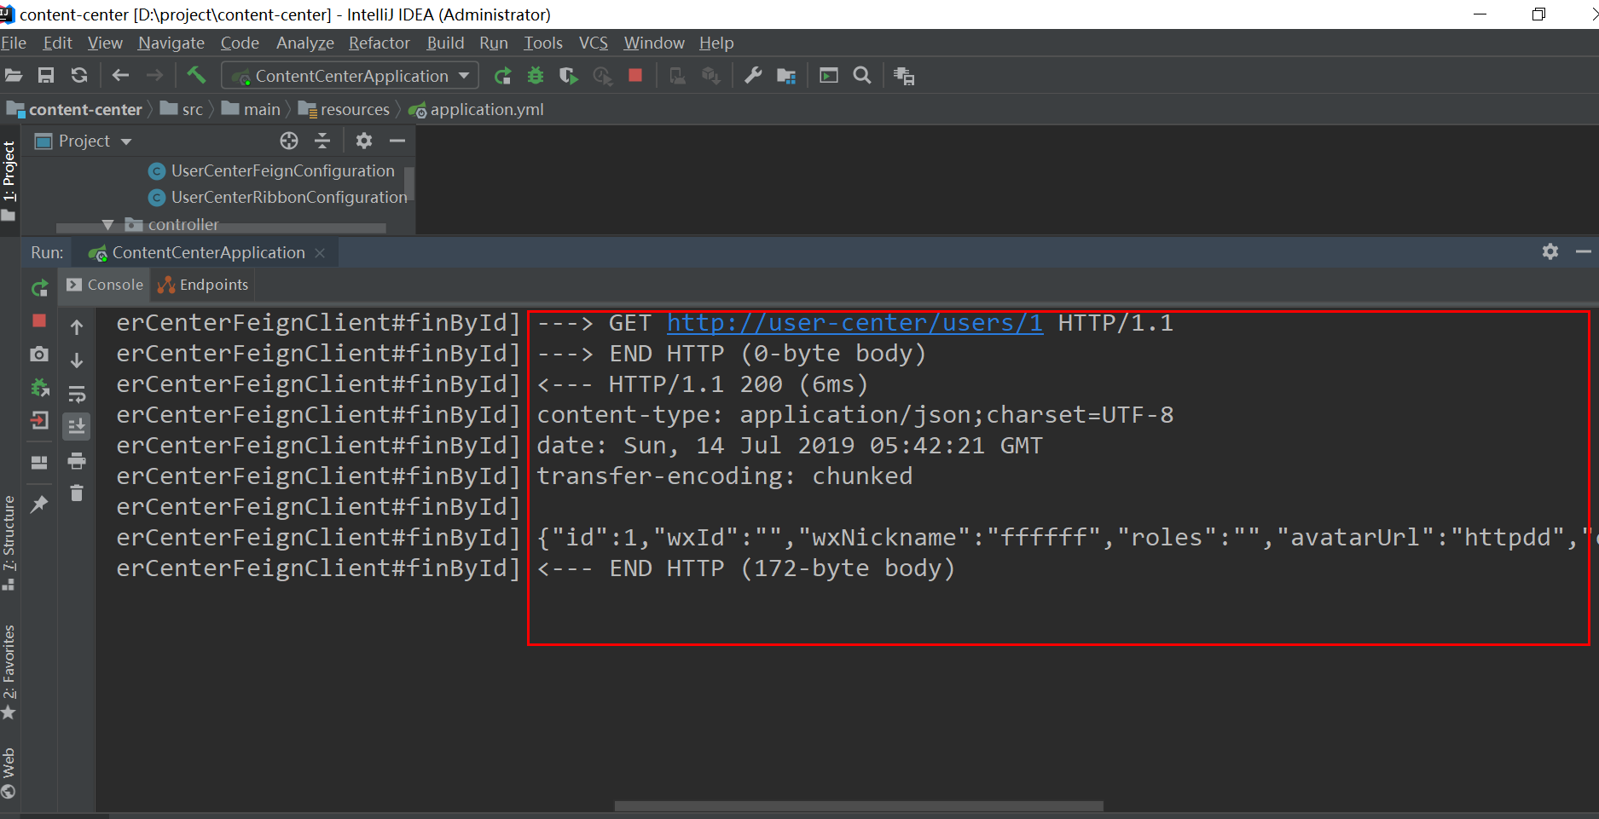Viewport: 1599px width, 819px height.
Task: Switch to the Console tab
Action: 106,285
